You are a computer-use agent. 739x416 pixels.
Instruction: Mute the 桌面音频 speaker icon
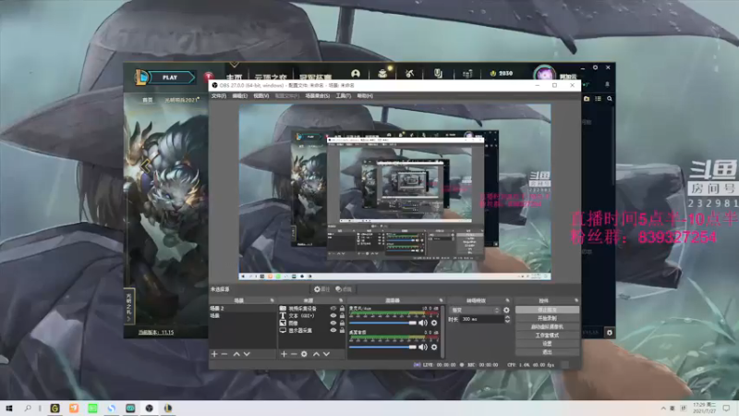[423, 348]
